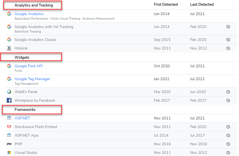Click Sep 2015 first detected date

[162, 40]
